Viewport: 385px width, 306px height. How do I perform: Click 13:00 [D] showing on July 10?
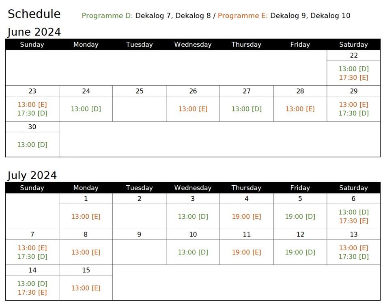[x=193, y=252]
